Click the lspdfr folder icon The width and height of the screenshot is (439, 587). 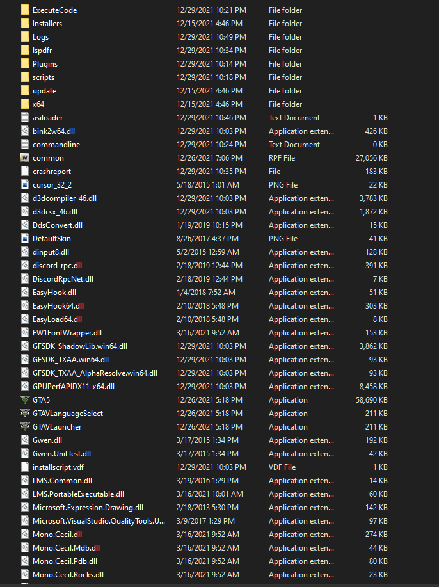pos(25,51)
